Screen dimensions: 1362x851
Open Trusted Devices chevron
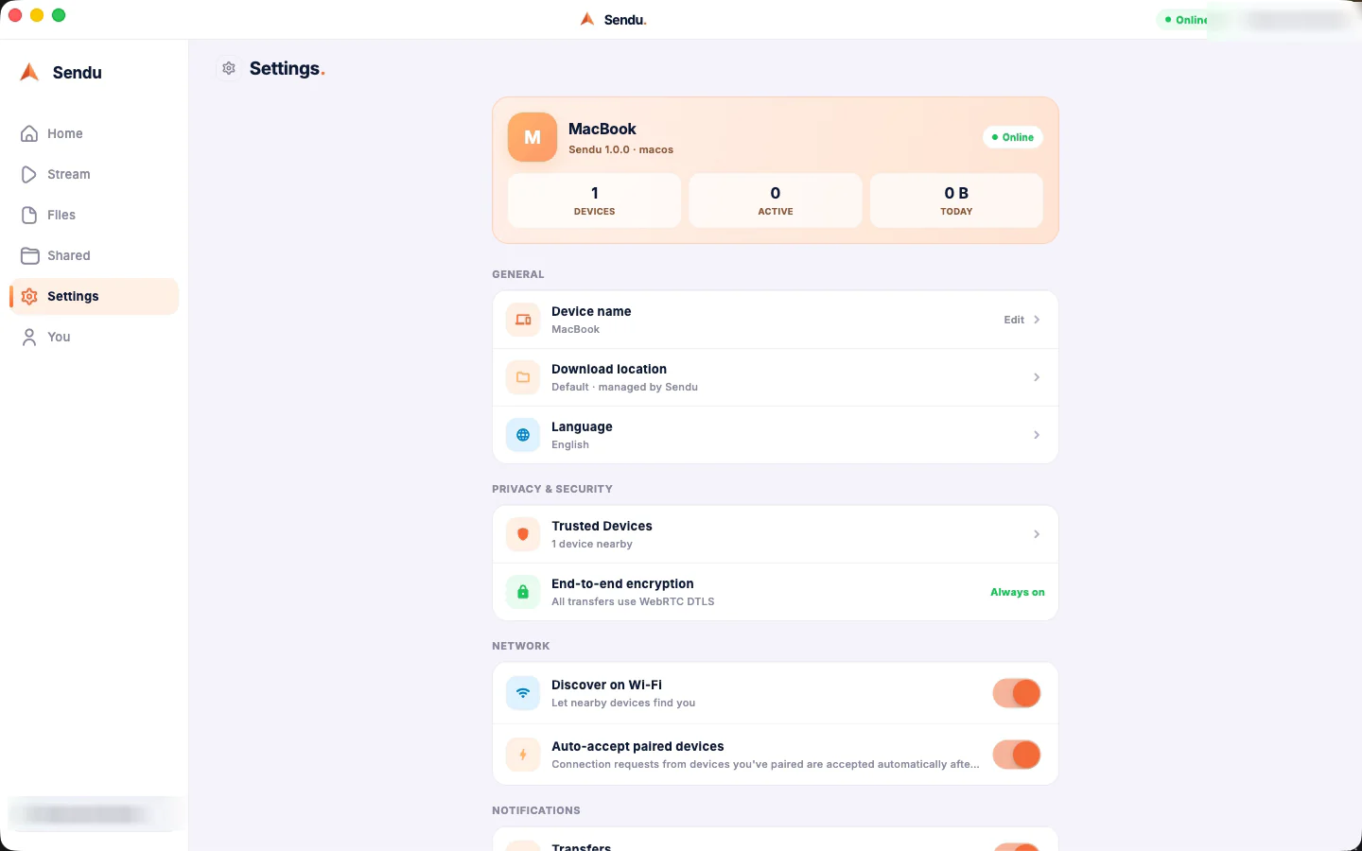coord(1037,534)
